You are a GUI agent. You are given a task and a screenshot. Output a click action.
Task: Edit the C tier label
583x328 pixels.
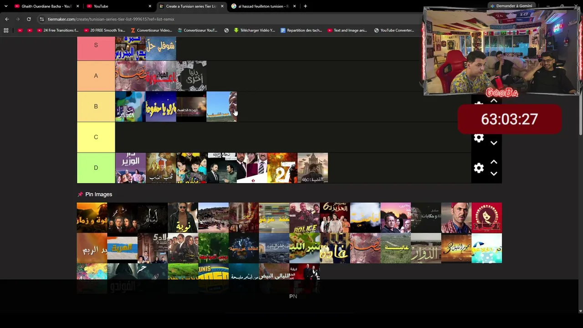pyautogui.click(x=96, y=137)
